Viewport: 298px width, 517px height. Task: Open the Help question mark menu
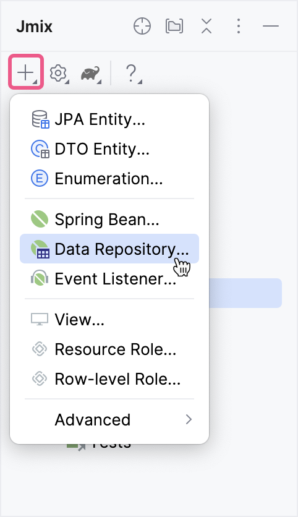[132, 73]
